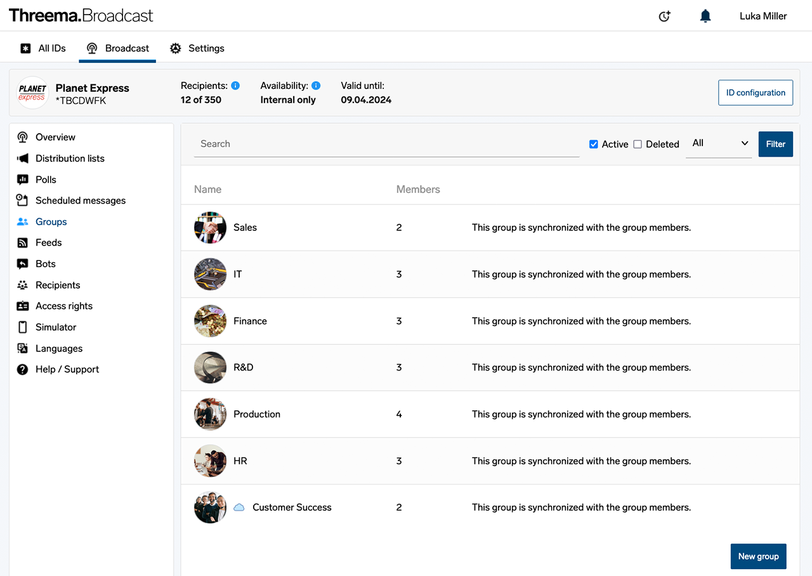Open the Simulator in sidebar
Screen dimensions: 812x576
point(55,327)
